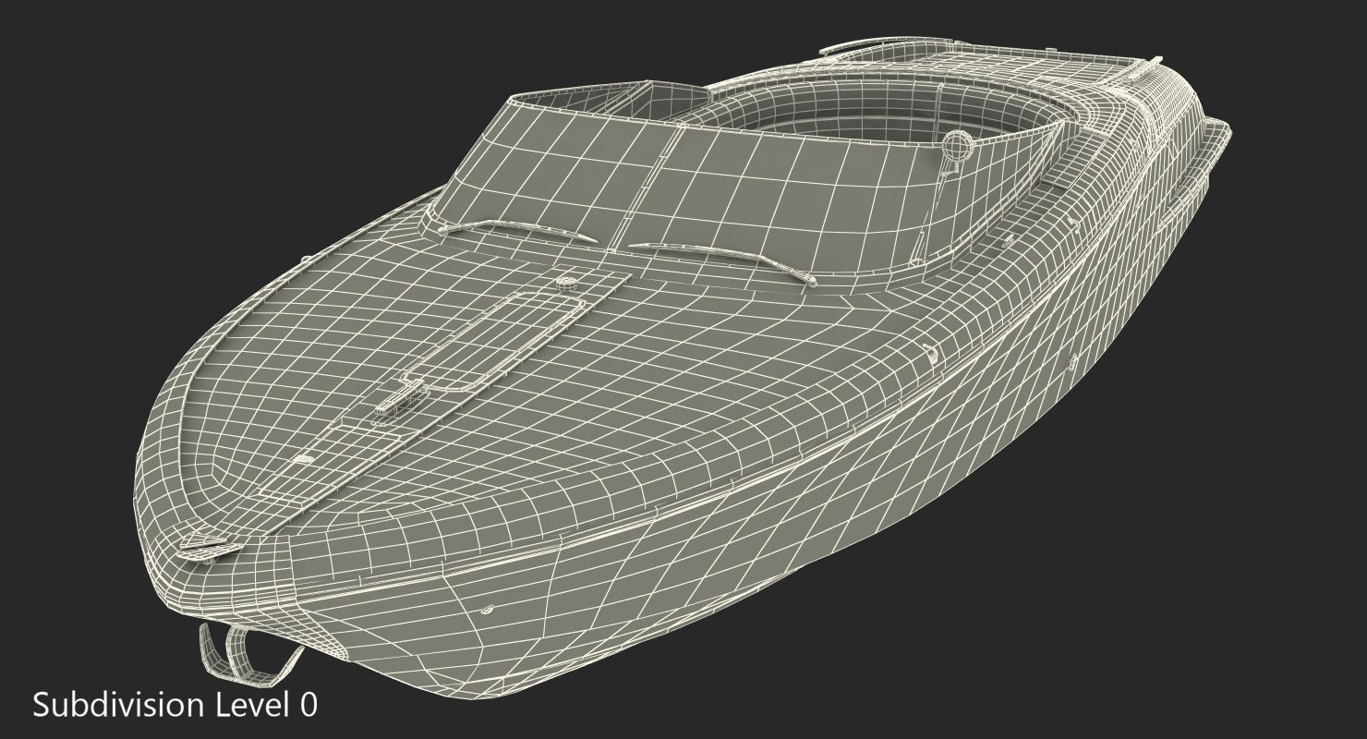Click the 'Subdivision Level 0' caption text
This screenshot has height=739, width=1367.
pos(175,705)
